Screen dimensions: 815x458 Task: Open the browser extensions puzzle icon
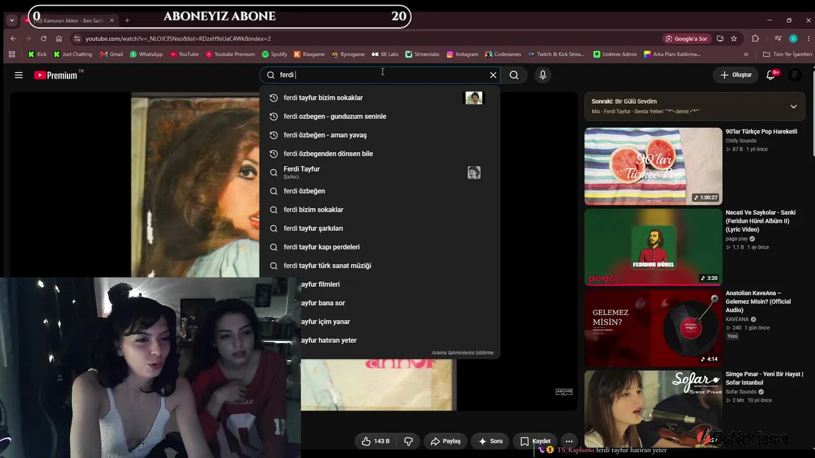[755, 39]
